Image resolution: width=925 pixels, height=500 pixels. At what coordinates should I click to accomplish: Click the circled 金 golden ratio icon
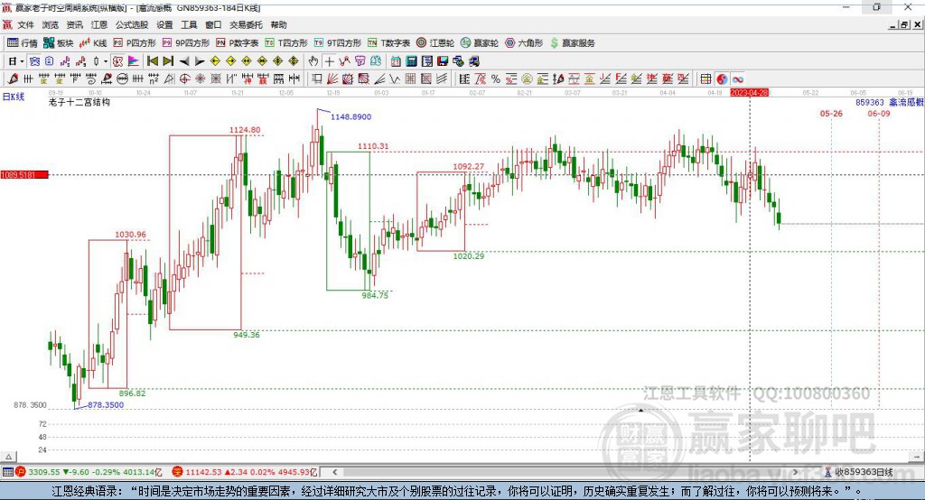tap(527, 79)
